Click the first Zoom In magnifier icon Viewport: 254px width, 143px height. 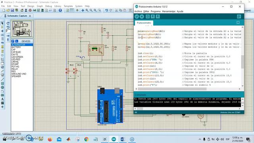tap(87, 10)
